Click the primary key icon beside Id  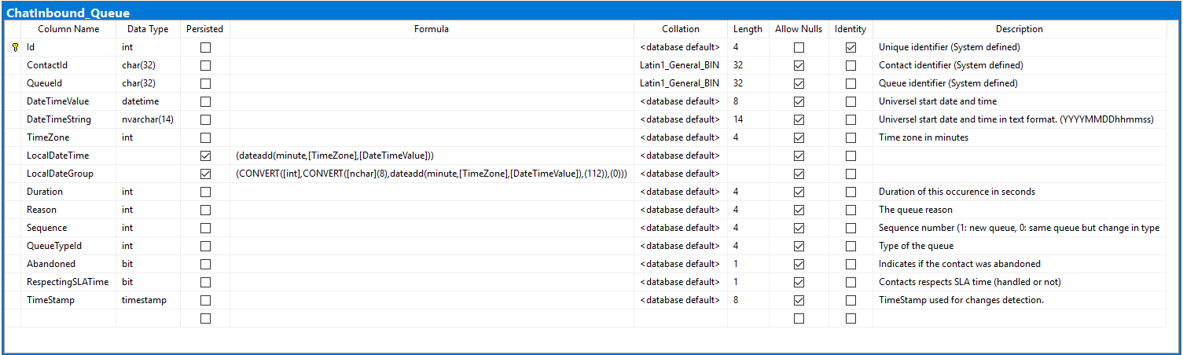pyautogui.click(x=15, y=47)
